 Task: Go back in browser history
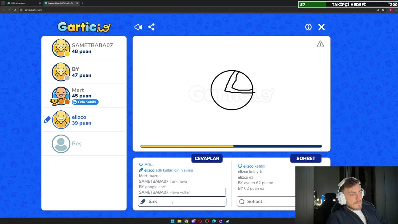(x=3, y=10)
